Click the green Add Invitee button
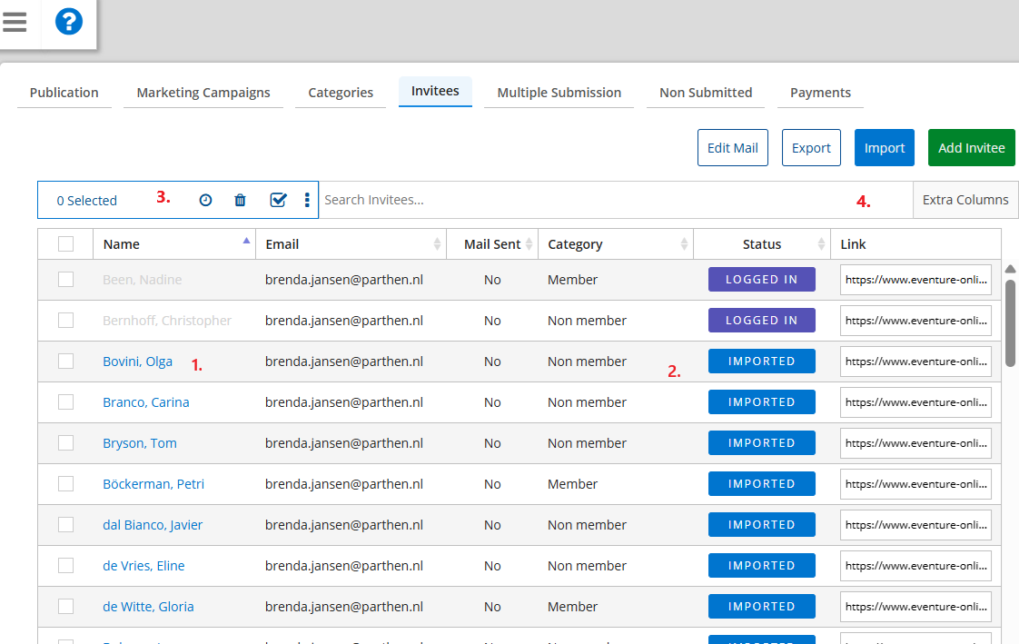 click(971, 148)
